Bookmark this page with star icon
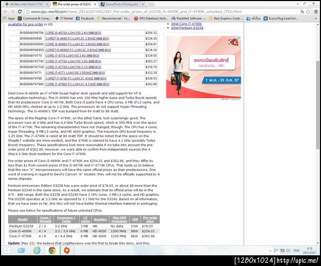This screenshot has height=266, width=321. pyautogui.click(x=308, y=12)
